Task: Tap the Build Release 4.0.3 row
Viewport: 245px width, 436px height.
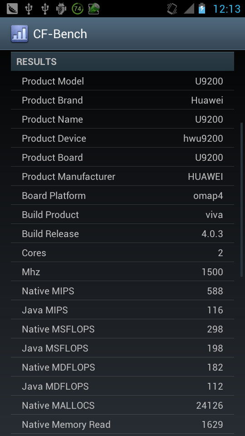Action: [x=122, y=233]
